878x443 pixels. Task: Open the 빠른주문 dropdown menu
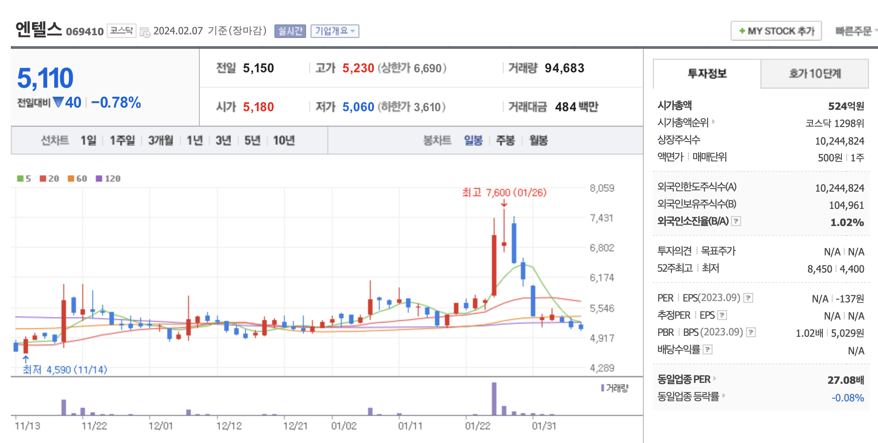[x=856, y=31]
